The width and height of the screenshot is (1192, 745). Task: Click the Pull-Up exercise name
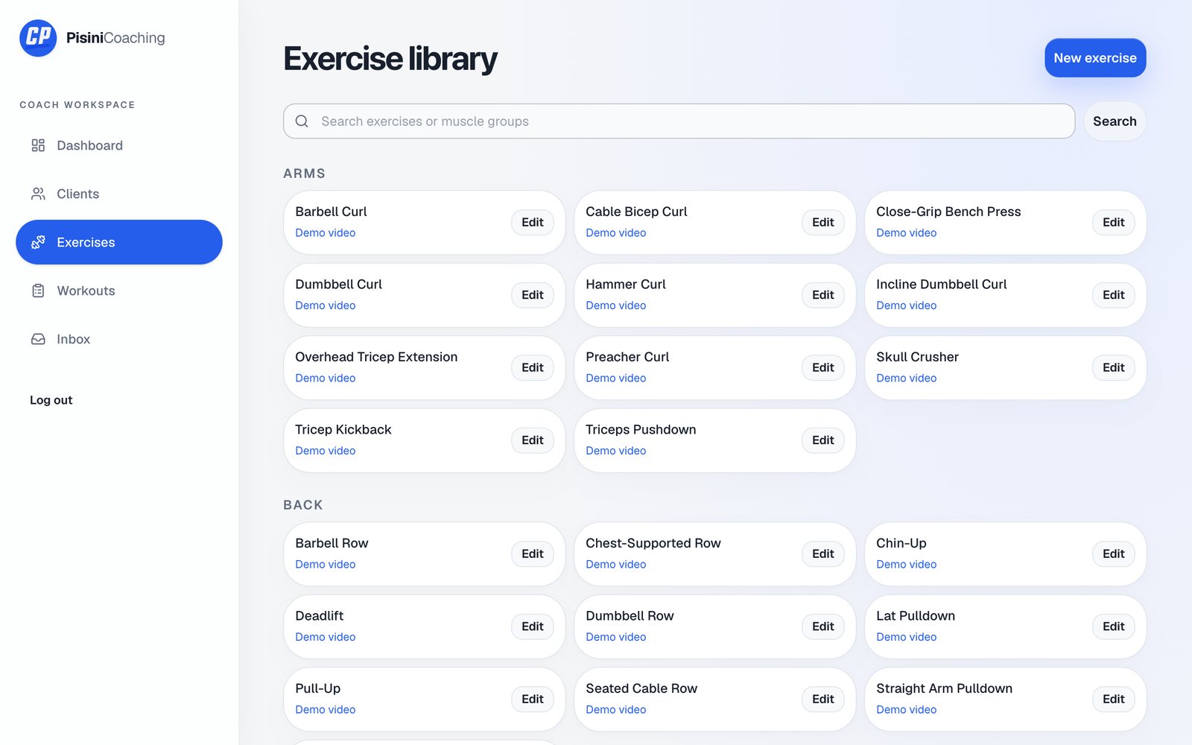[318, 688]
